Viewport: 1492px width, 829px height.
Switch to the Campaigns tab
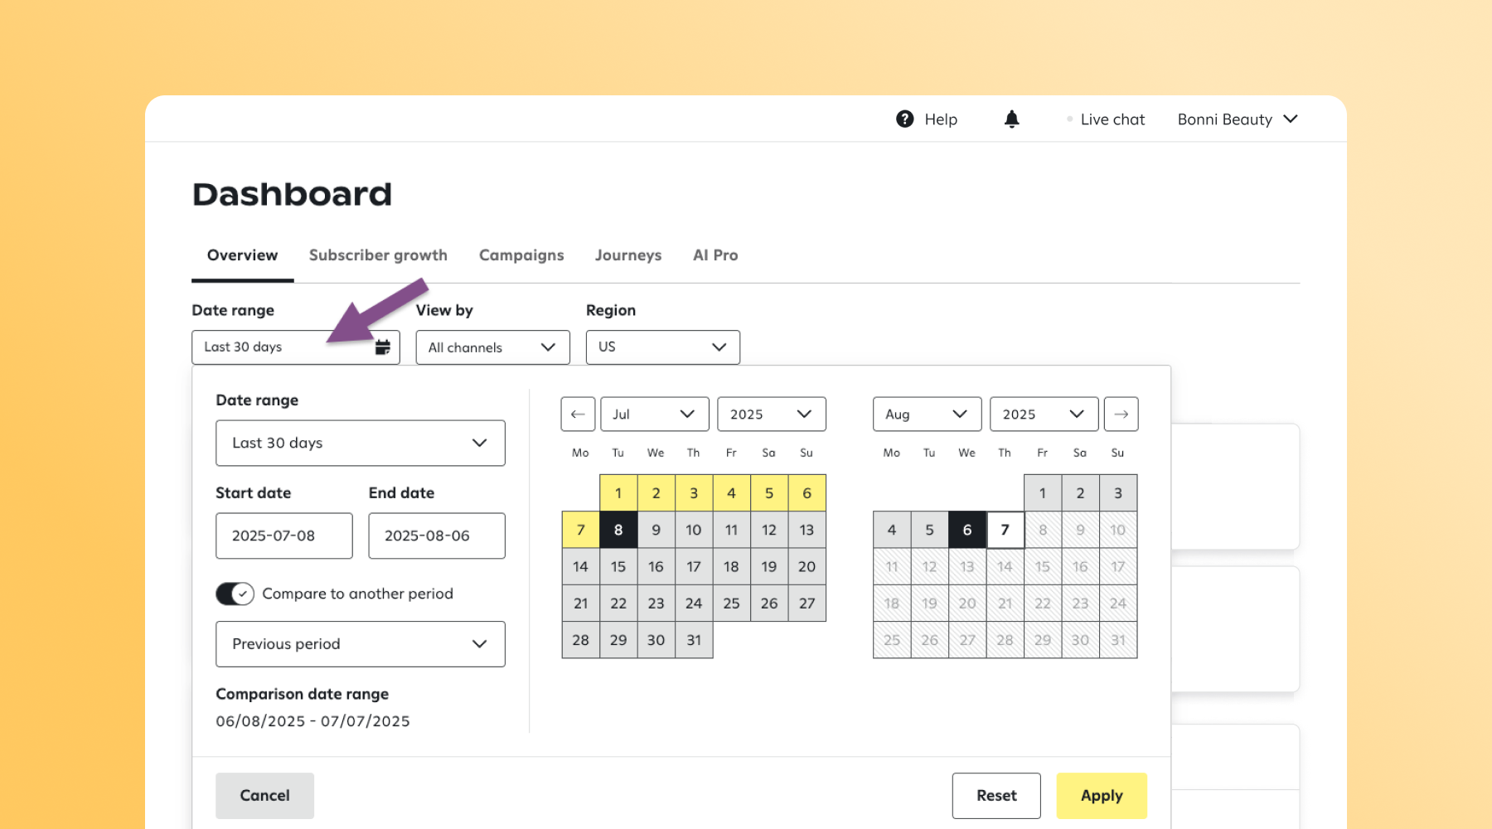click(521, 255)
